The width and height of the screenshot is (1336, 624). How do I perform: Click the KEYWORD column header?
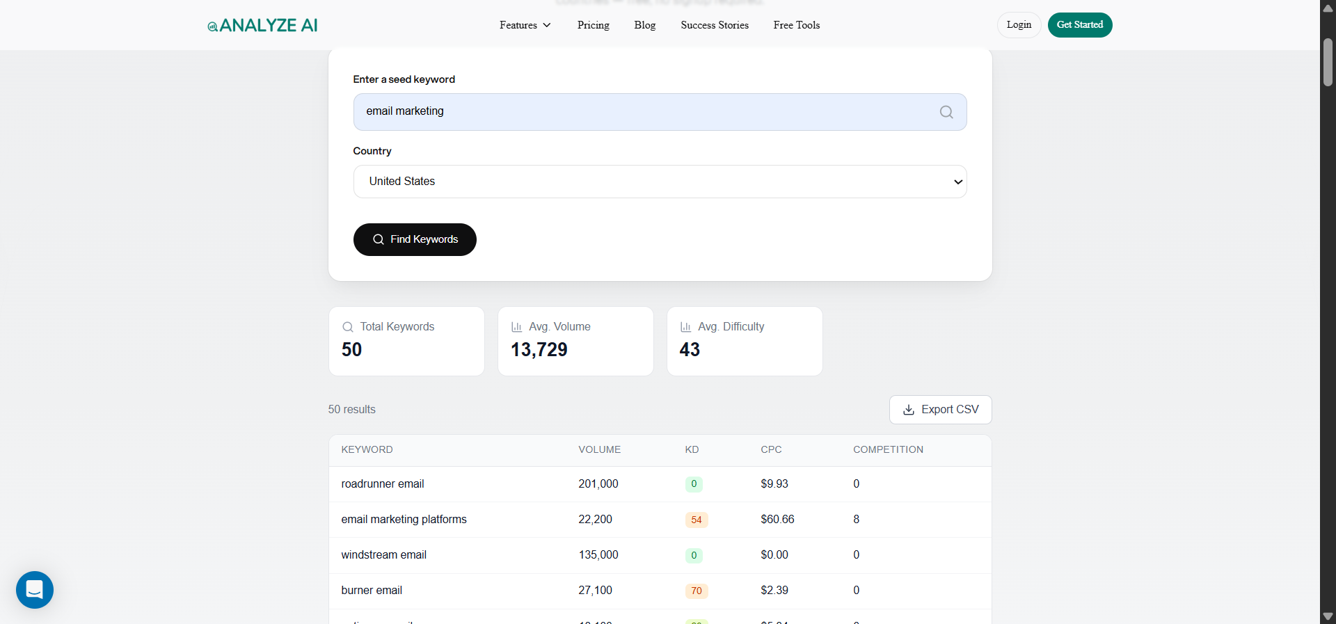(367, 450)
